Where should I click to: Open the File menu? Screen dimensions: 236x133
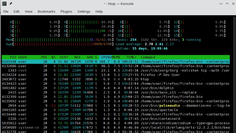tap(6, 11)
